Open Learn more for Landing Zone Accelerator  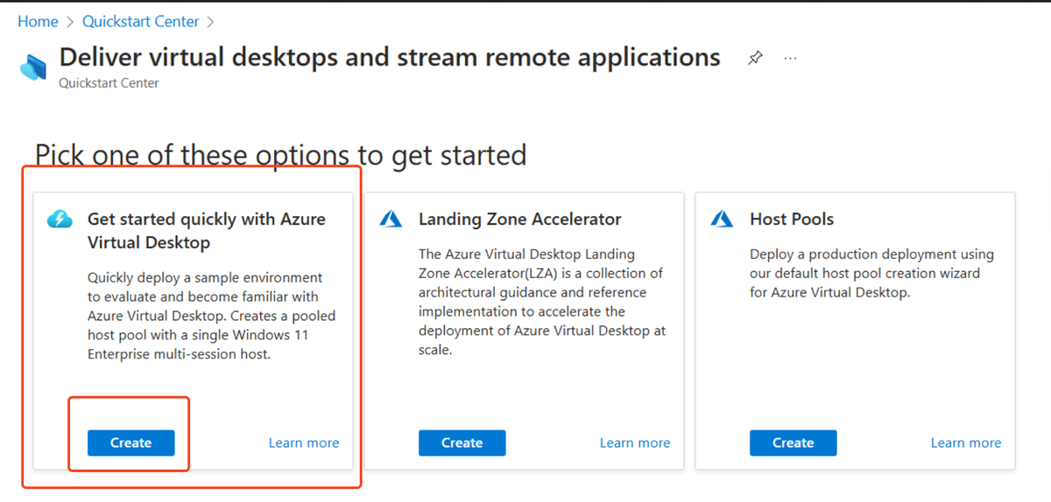pyautogui.click(x=635, y=443)
